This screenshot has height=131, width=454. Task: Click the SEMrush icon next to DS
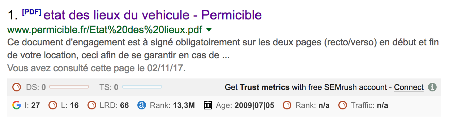point(16,87)
